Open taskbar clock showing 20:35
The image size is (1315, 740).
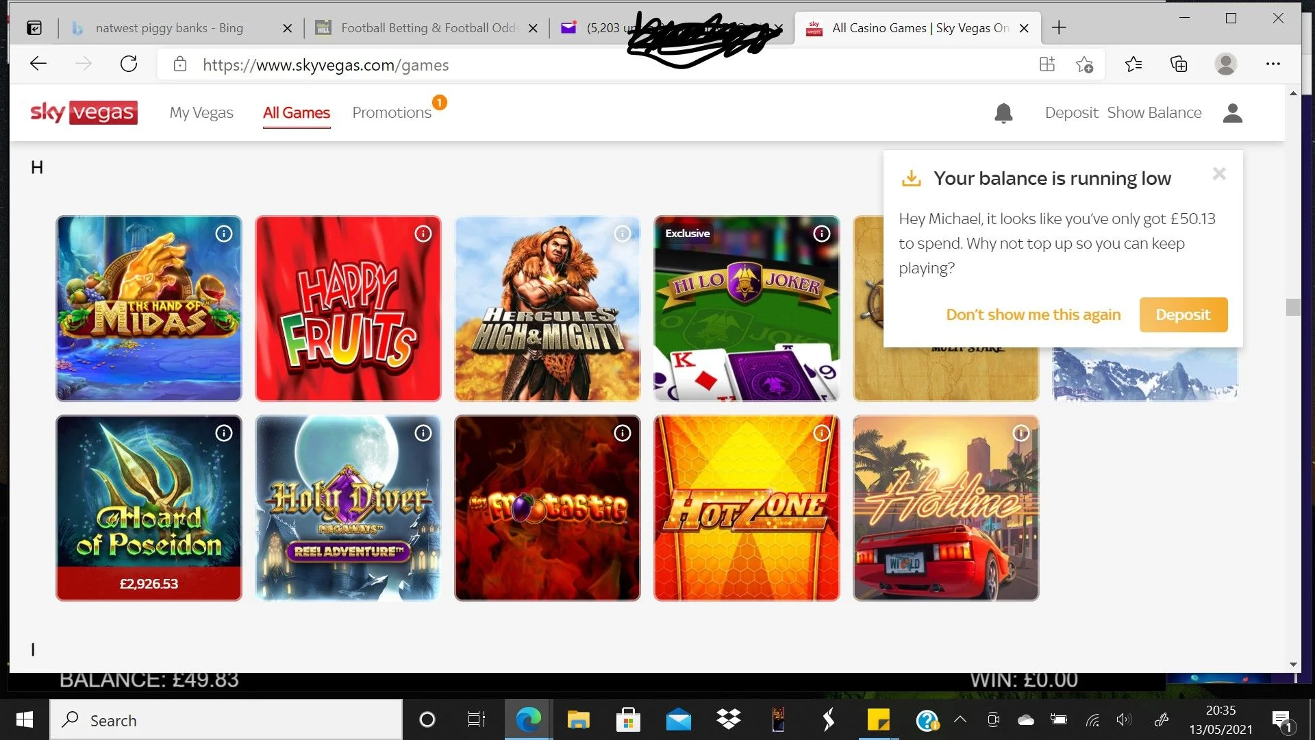pos(1220,720)
